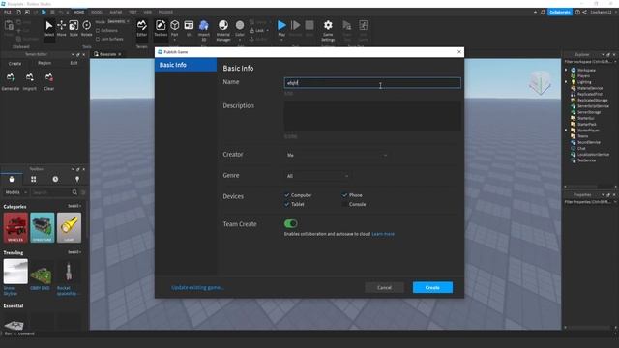Open Toolbox Inventory grid tab
Image resolution: width=619 pixels, height=348 pixels.
click(x=34, y=179)
